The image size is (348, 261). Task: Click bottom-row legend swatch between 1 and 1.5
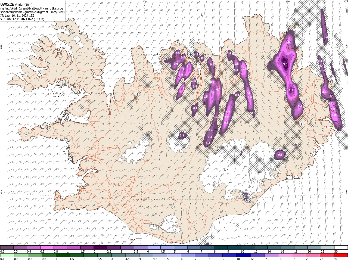point(63,255)
